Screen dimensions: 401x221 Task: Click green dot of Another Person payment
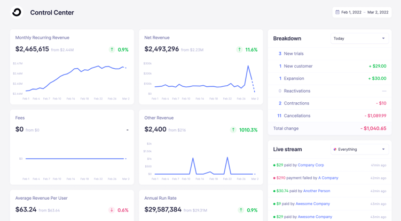(x=274, y=191)
